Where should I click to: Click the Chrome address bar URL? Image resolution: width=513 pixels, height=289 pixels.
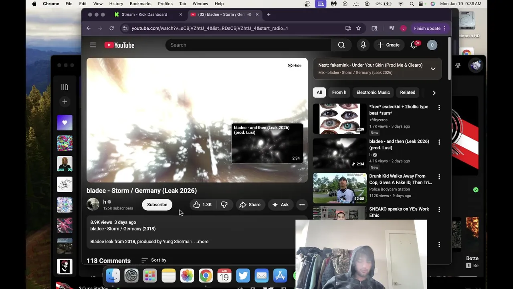pyautogui.click(x=210, y=28)
